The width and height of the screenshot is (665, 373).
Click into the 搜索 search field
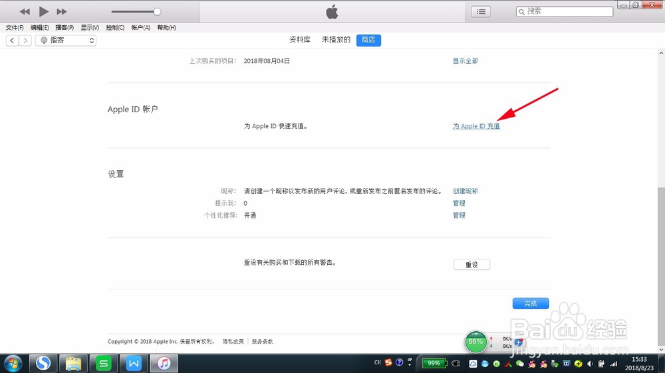(565, 11)
